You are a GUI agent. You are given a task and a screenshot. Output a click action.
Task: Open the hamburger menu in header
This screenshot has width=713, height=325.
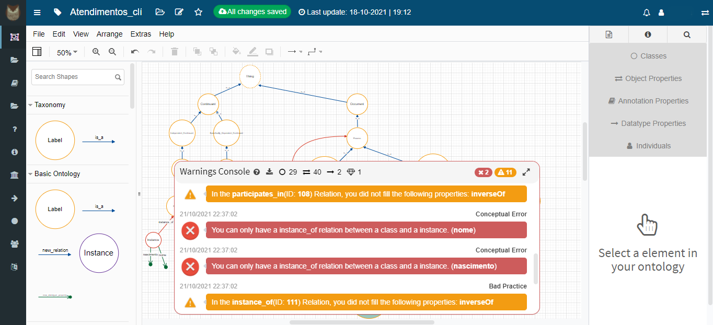[x=37, y=12]
